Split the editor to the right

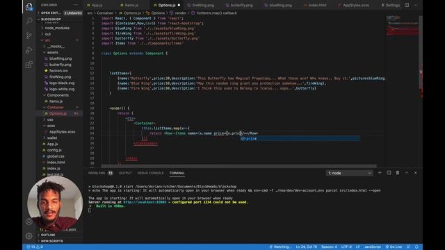(407, 5)
